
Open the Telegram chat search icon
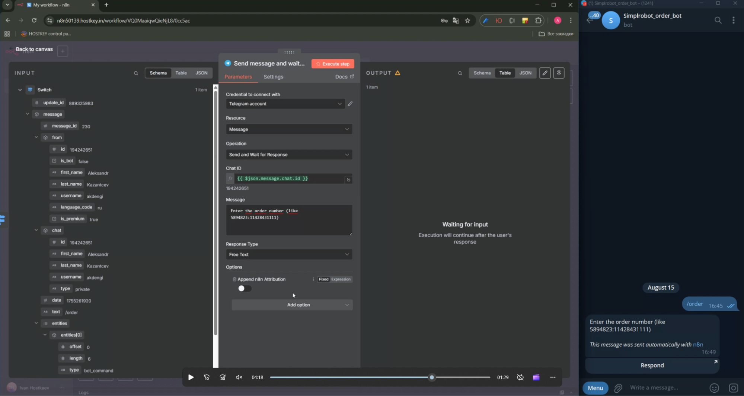(x=718, y=20)
